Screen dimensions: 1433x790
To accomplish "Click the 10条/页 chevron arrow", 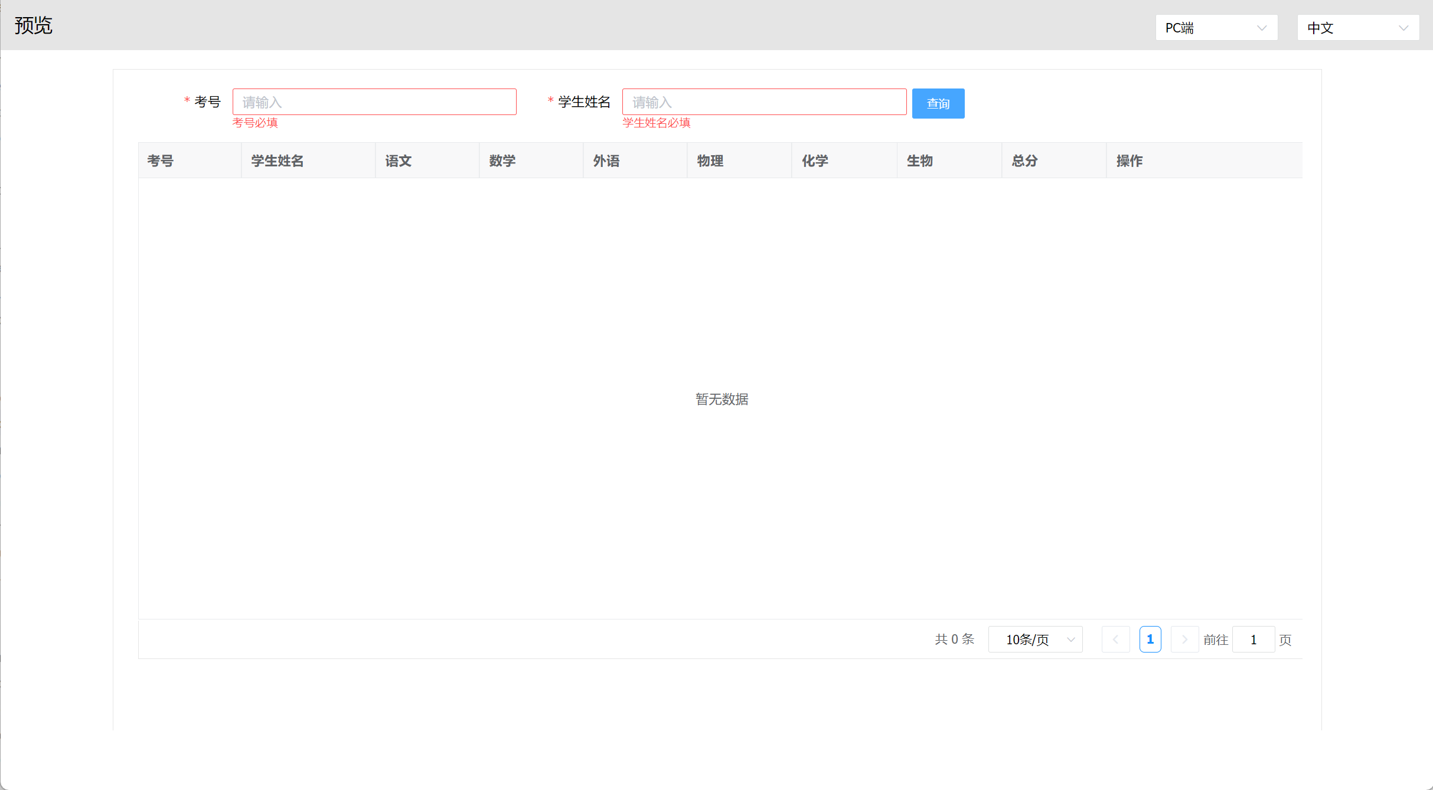I will pyautogui.click(x=1071, y=640).
